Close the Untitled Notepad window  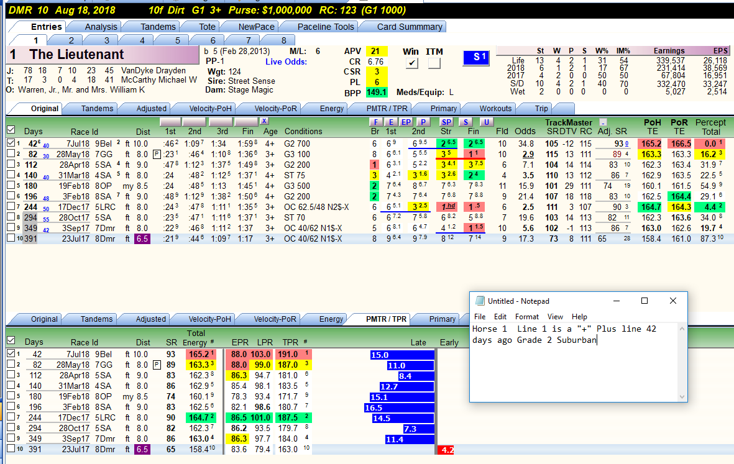(673, 301)
